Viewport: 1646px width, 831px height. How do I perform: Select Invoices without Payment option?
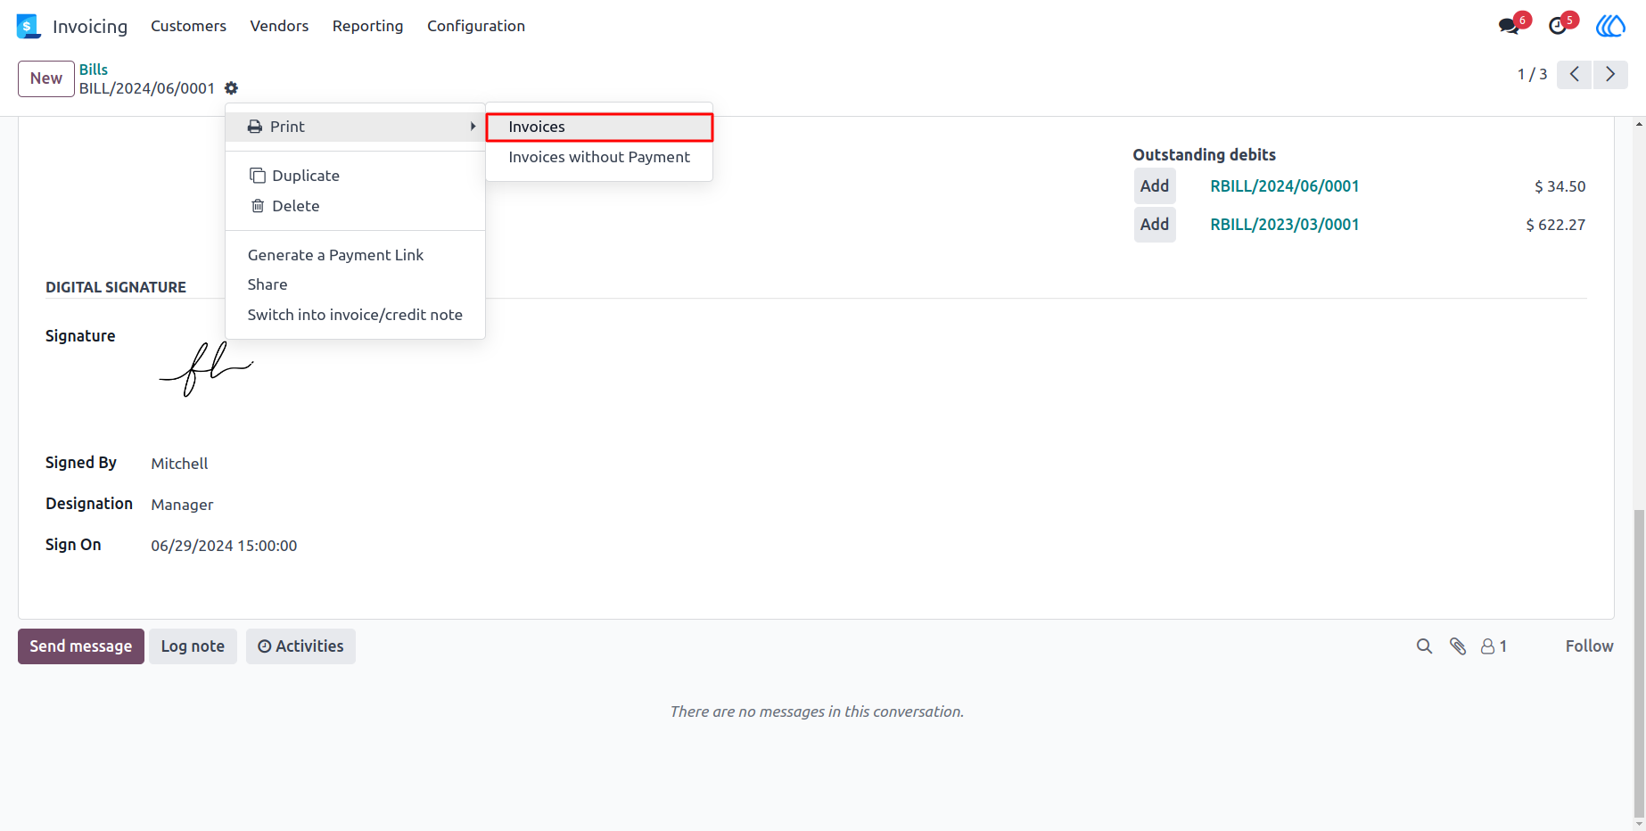tap(599, 157)
